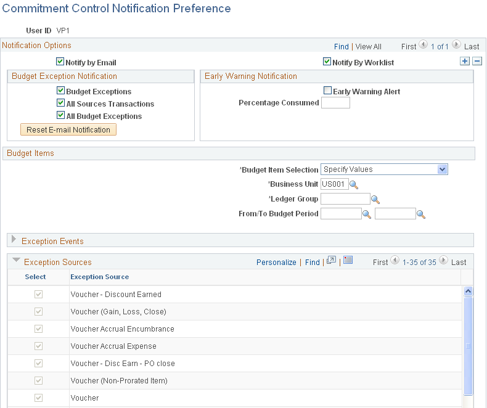Click 1-35 of 35 row counter
Screen dimensions: 487x408
(419, 263)
